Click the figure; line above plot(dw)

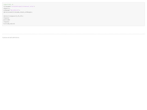[x=6, y=18]
